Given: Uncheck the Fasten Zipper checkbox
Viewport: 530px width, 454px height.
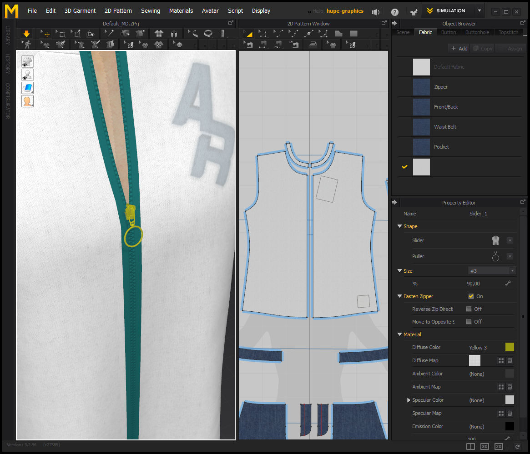Looking at the screenshot, I should point(471,296).
